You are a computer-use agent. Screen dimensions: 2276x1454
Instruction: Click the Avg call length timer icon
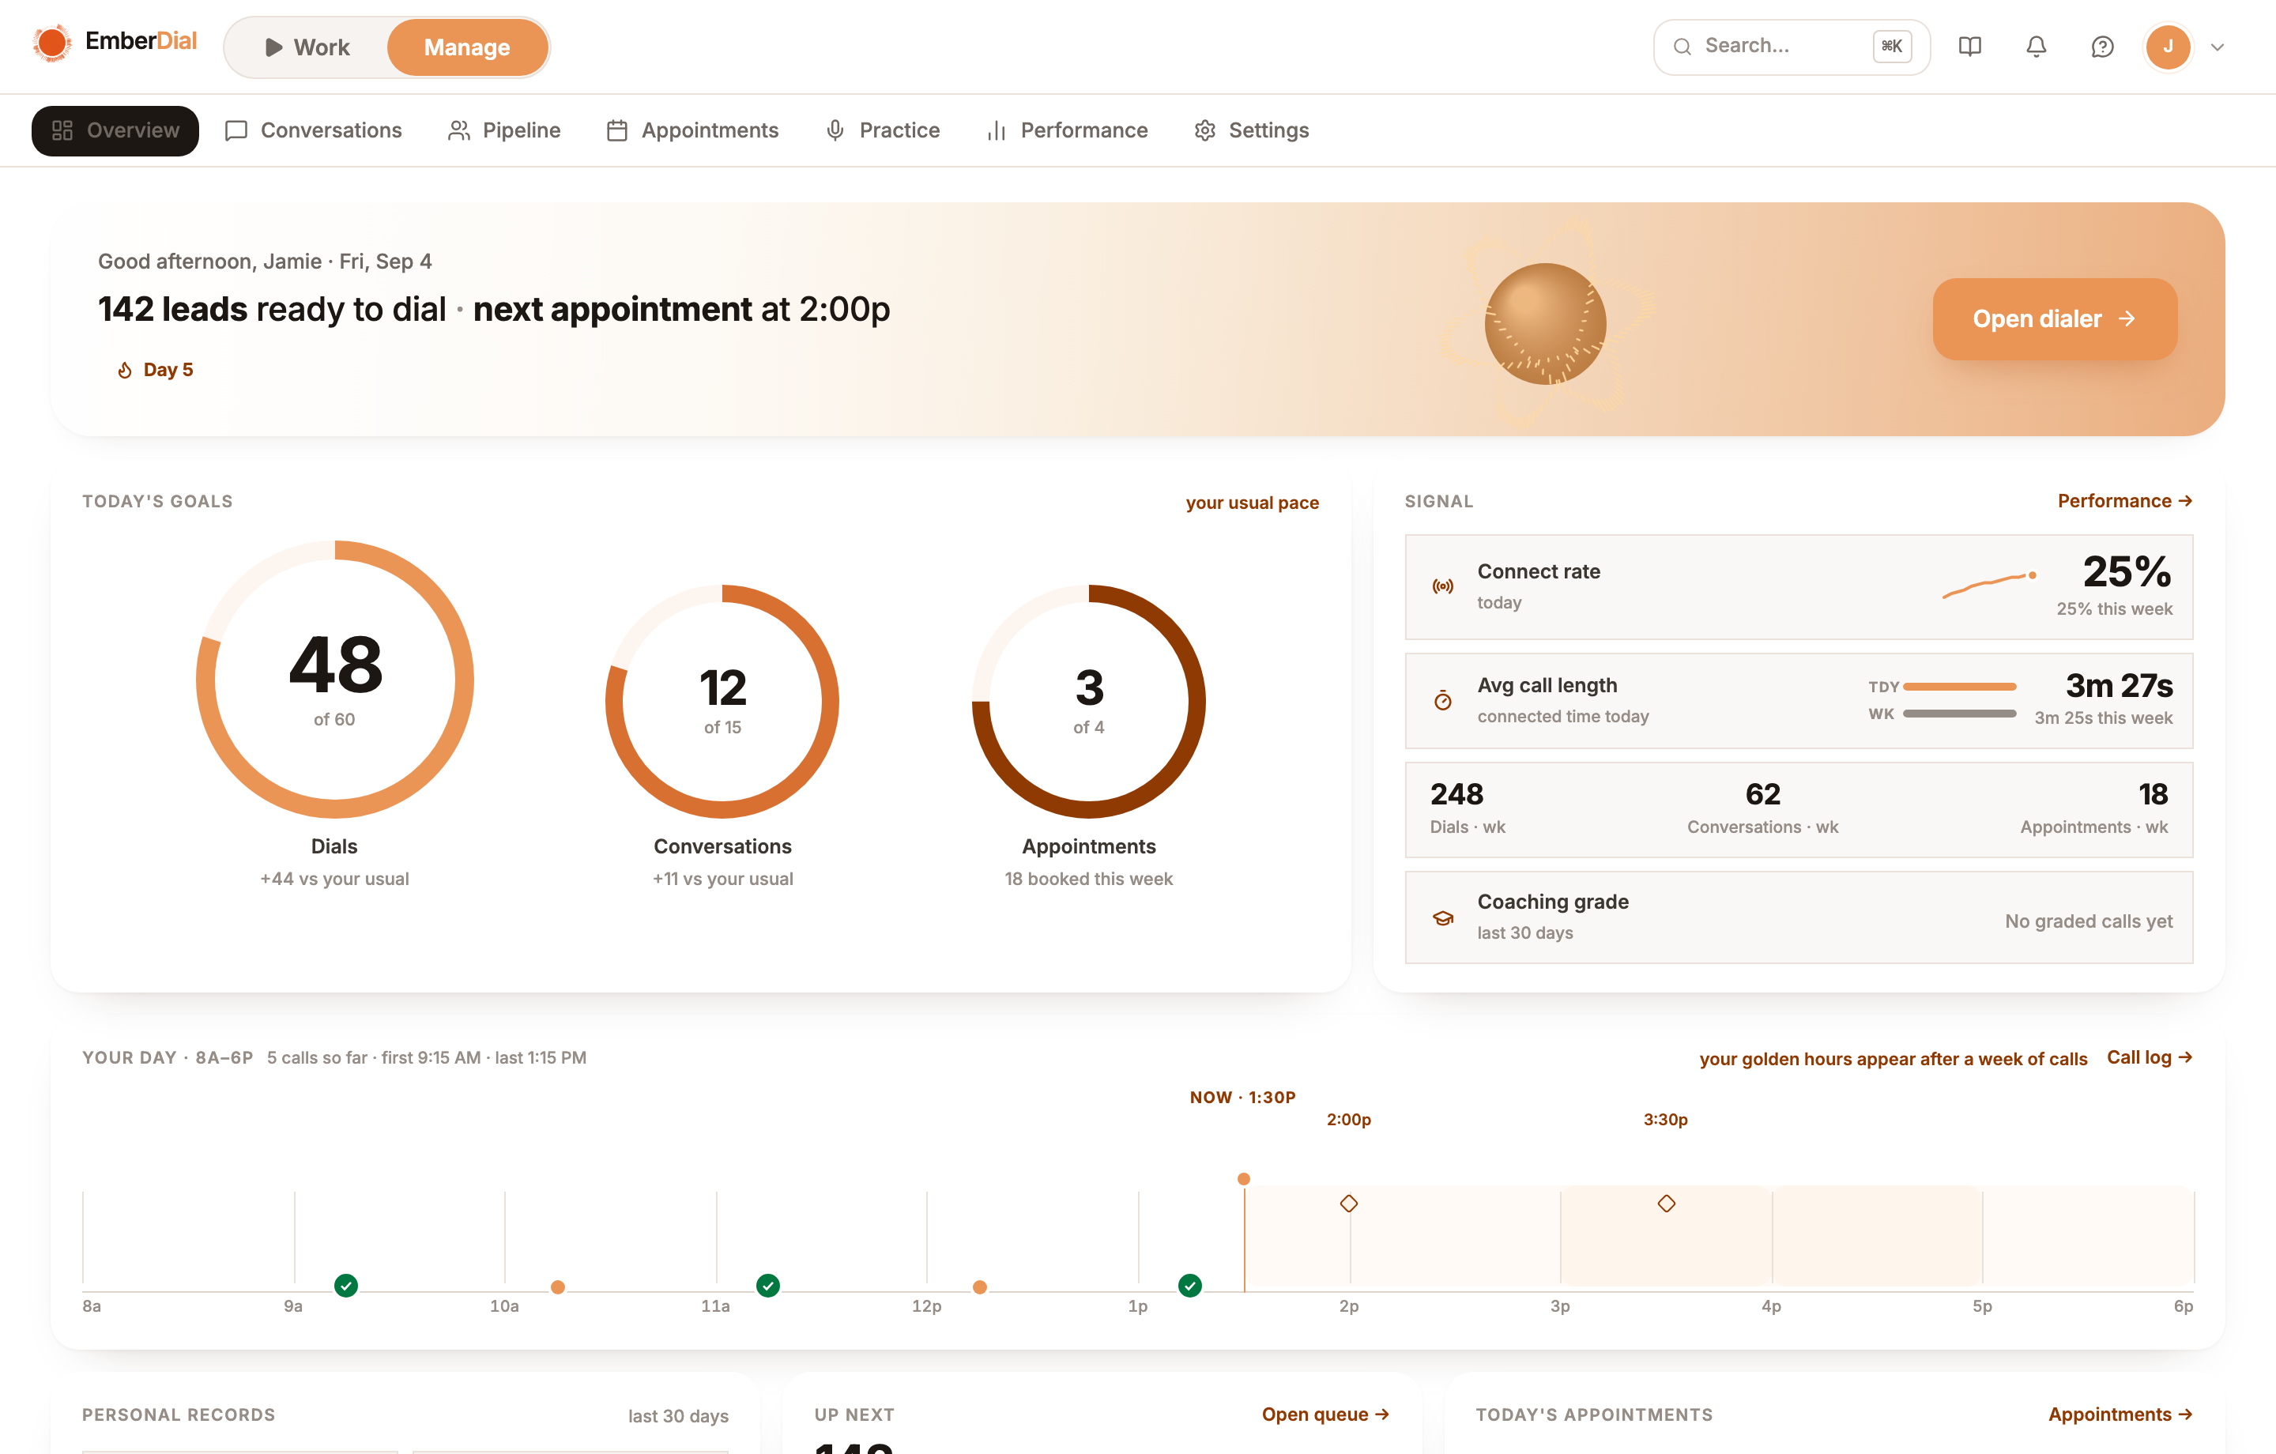tap(1442, 701)
